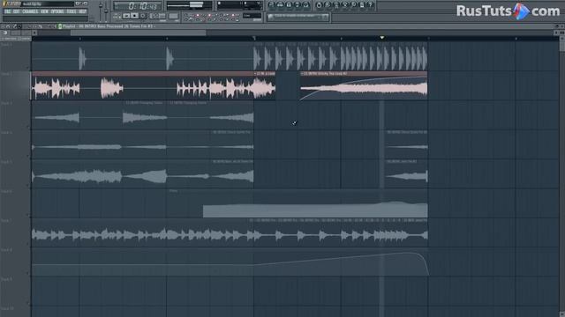Click the loop start marker on timeline
Screen dimensions: 565x317
(x=254, y=38)
